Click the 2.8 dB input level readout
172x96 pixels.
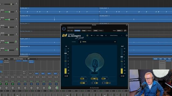click(66, 76)
